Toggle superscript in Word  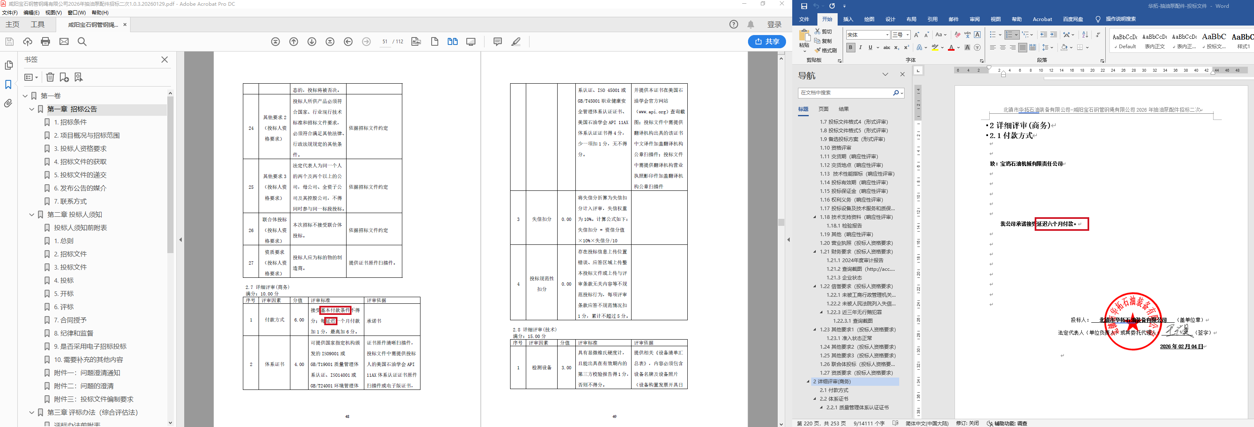coord(906,48)
